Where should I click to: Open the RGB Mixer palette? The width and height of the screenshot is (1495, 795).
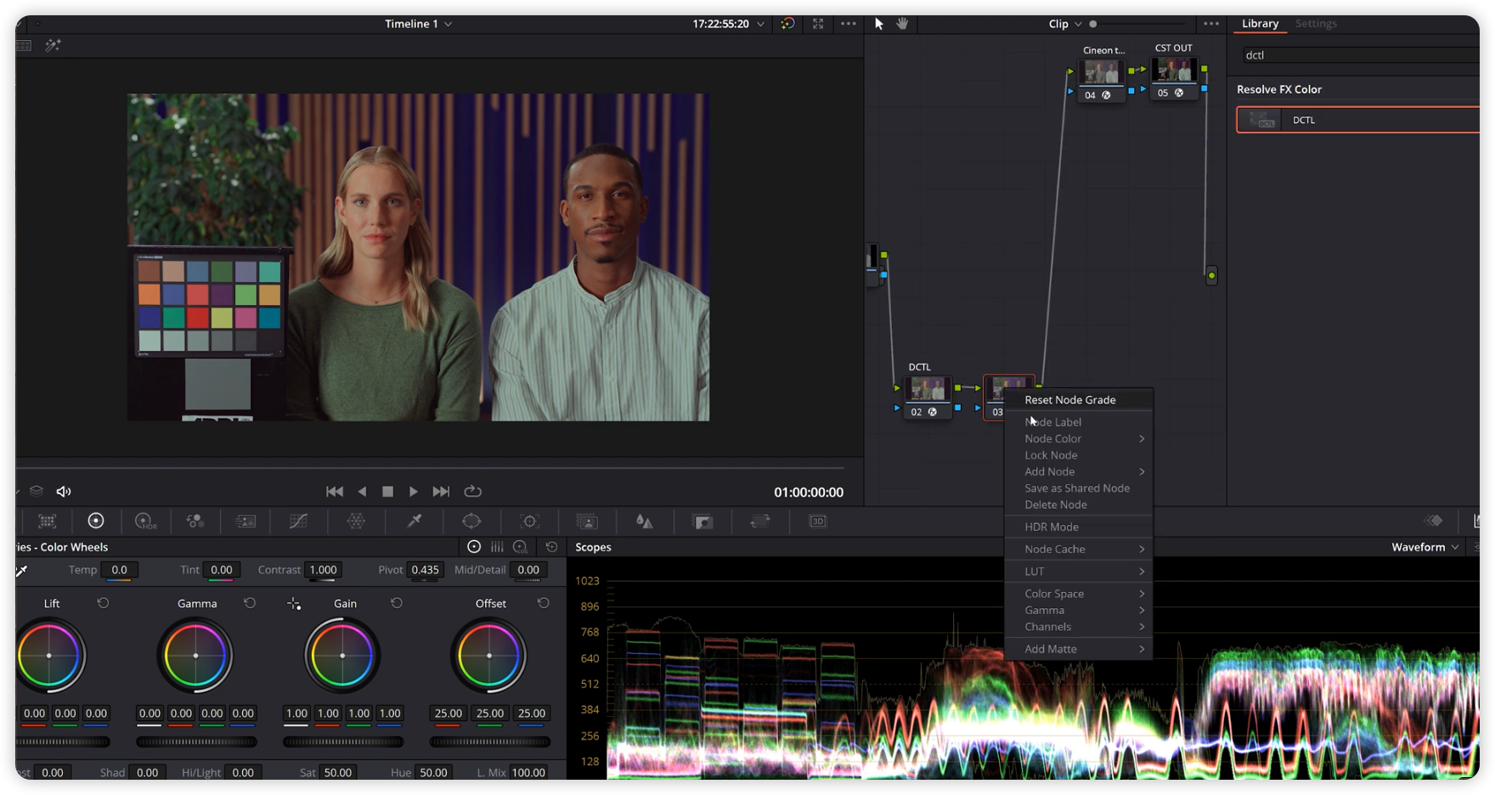(195, 521)
